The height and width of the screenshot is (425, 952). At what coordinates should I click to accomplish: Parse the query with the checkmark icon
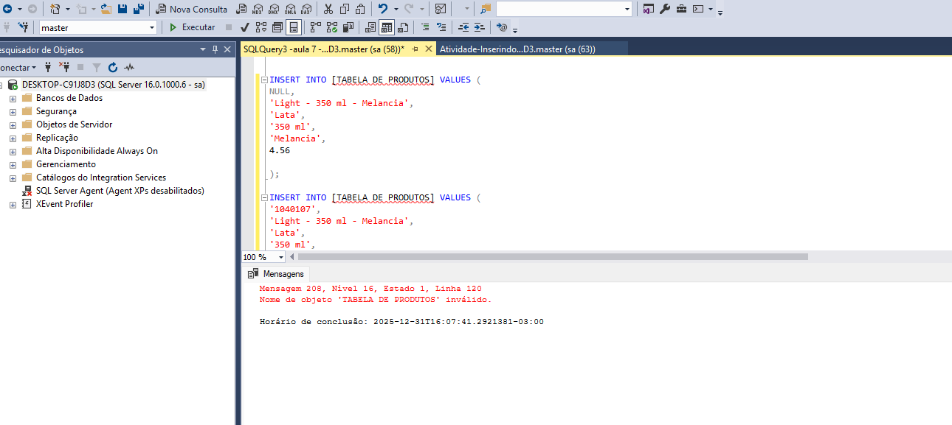click(x=244, y=27)
